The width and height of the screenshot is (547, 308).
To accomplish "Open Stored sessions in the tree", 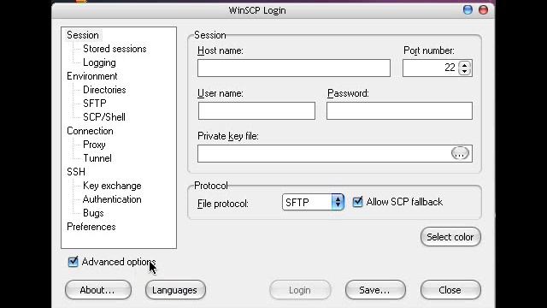I will point(115,49).
